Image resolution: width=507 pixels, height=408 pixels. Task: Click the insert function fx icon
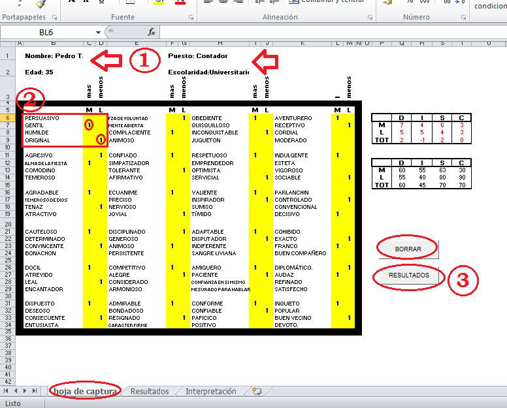click(x=151, y=32)
